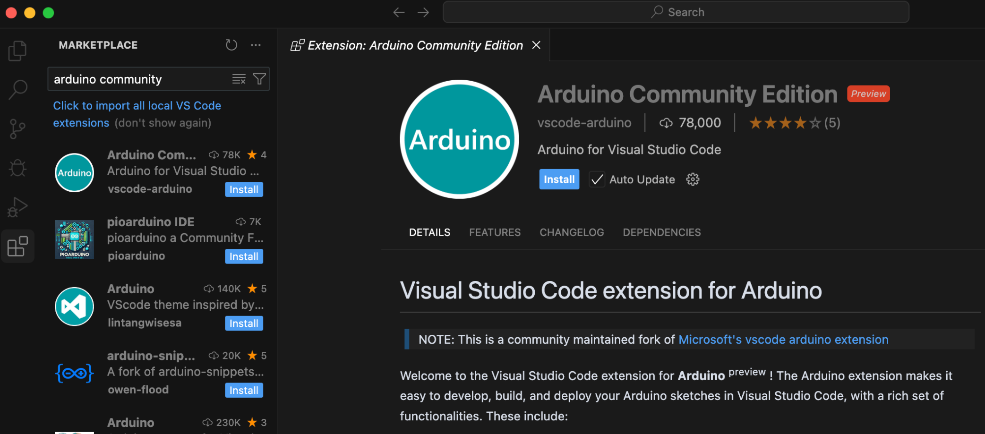Screen dimensions: 985x434
Task: Open the Debug bug icon view
Action: (x=17, y=168)
